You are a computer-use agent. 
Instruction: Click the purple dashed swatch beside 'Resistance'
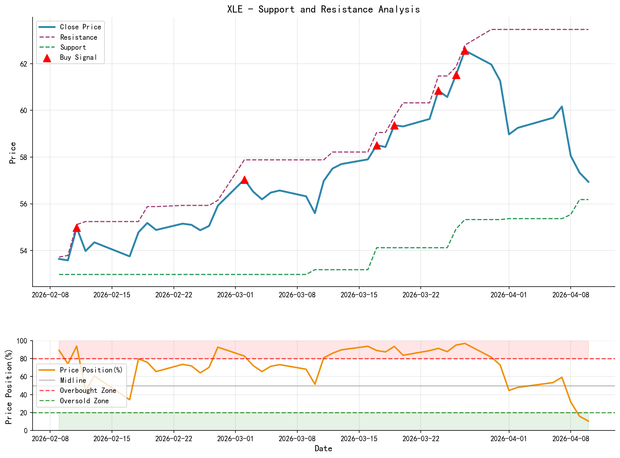[x=47, y=37]
